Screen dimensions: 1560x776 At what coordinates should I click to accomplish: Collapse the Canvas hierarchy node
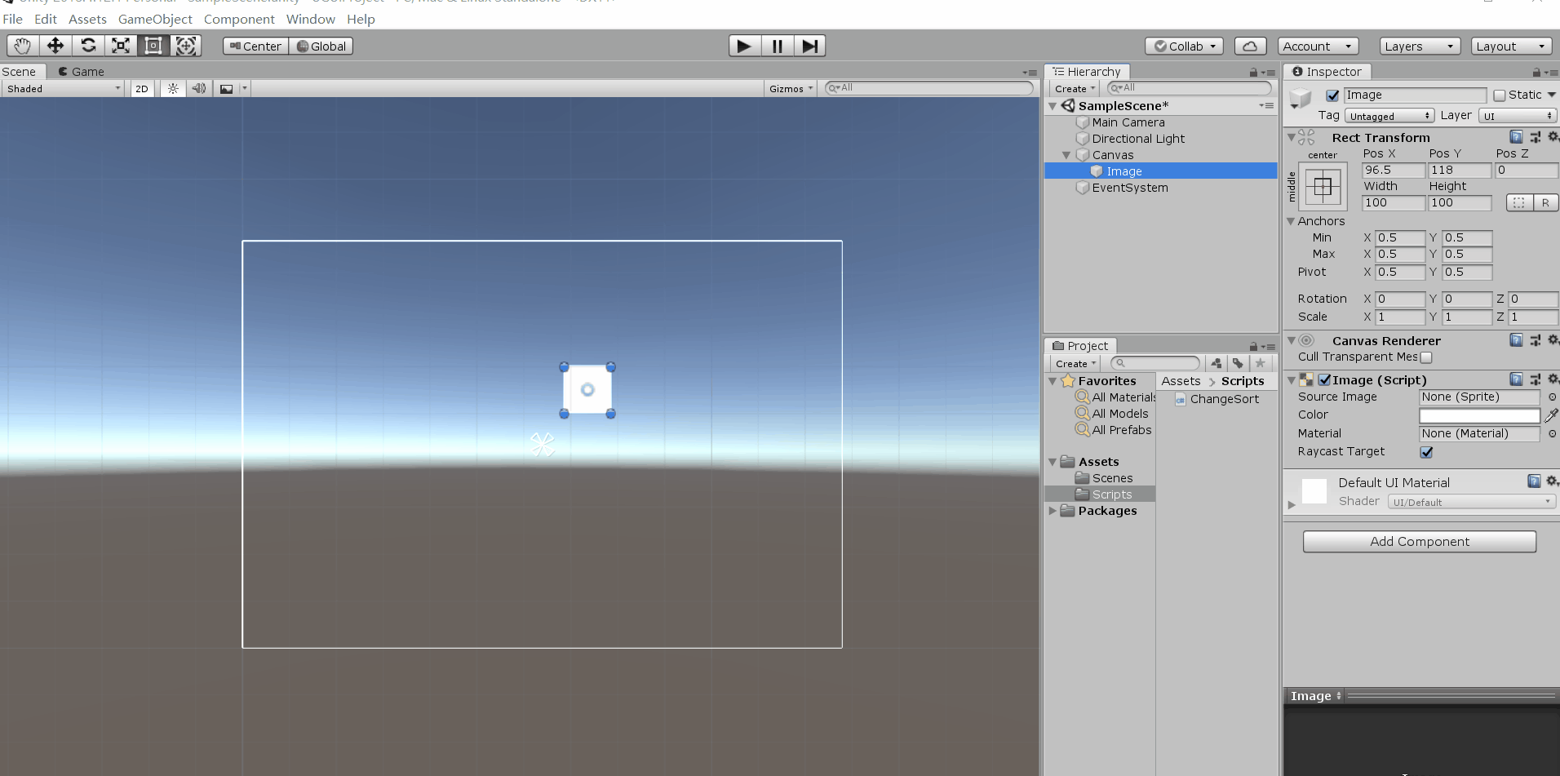[1066, 155]
